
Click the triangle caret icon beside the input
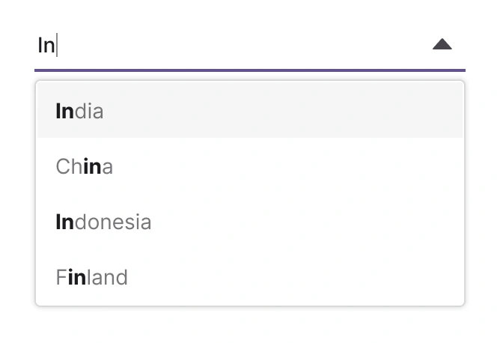tap(442, 45)
